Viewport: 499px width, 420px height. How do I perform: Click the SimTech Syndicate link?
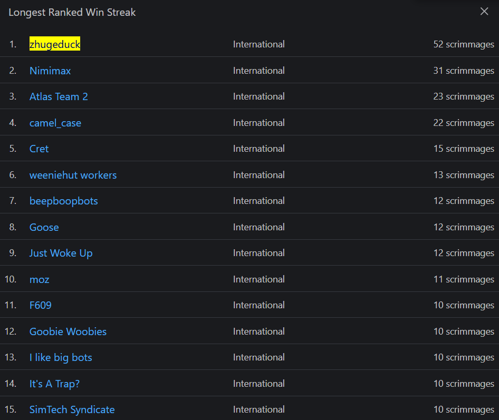point(72,409)
